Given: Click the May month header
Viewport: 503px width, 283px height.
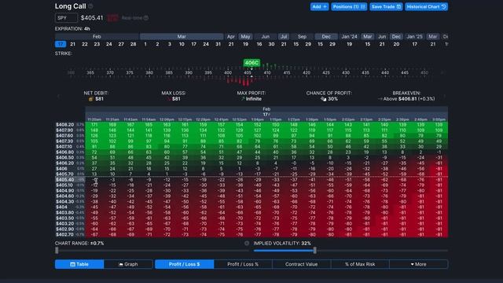Looking at the screenshot, I should 245,37.
